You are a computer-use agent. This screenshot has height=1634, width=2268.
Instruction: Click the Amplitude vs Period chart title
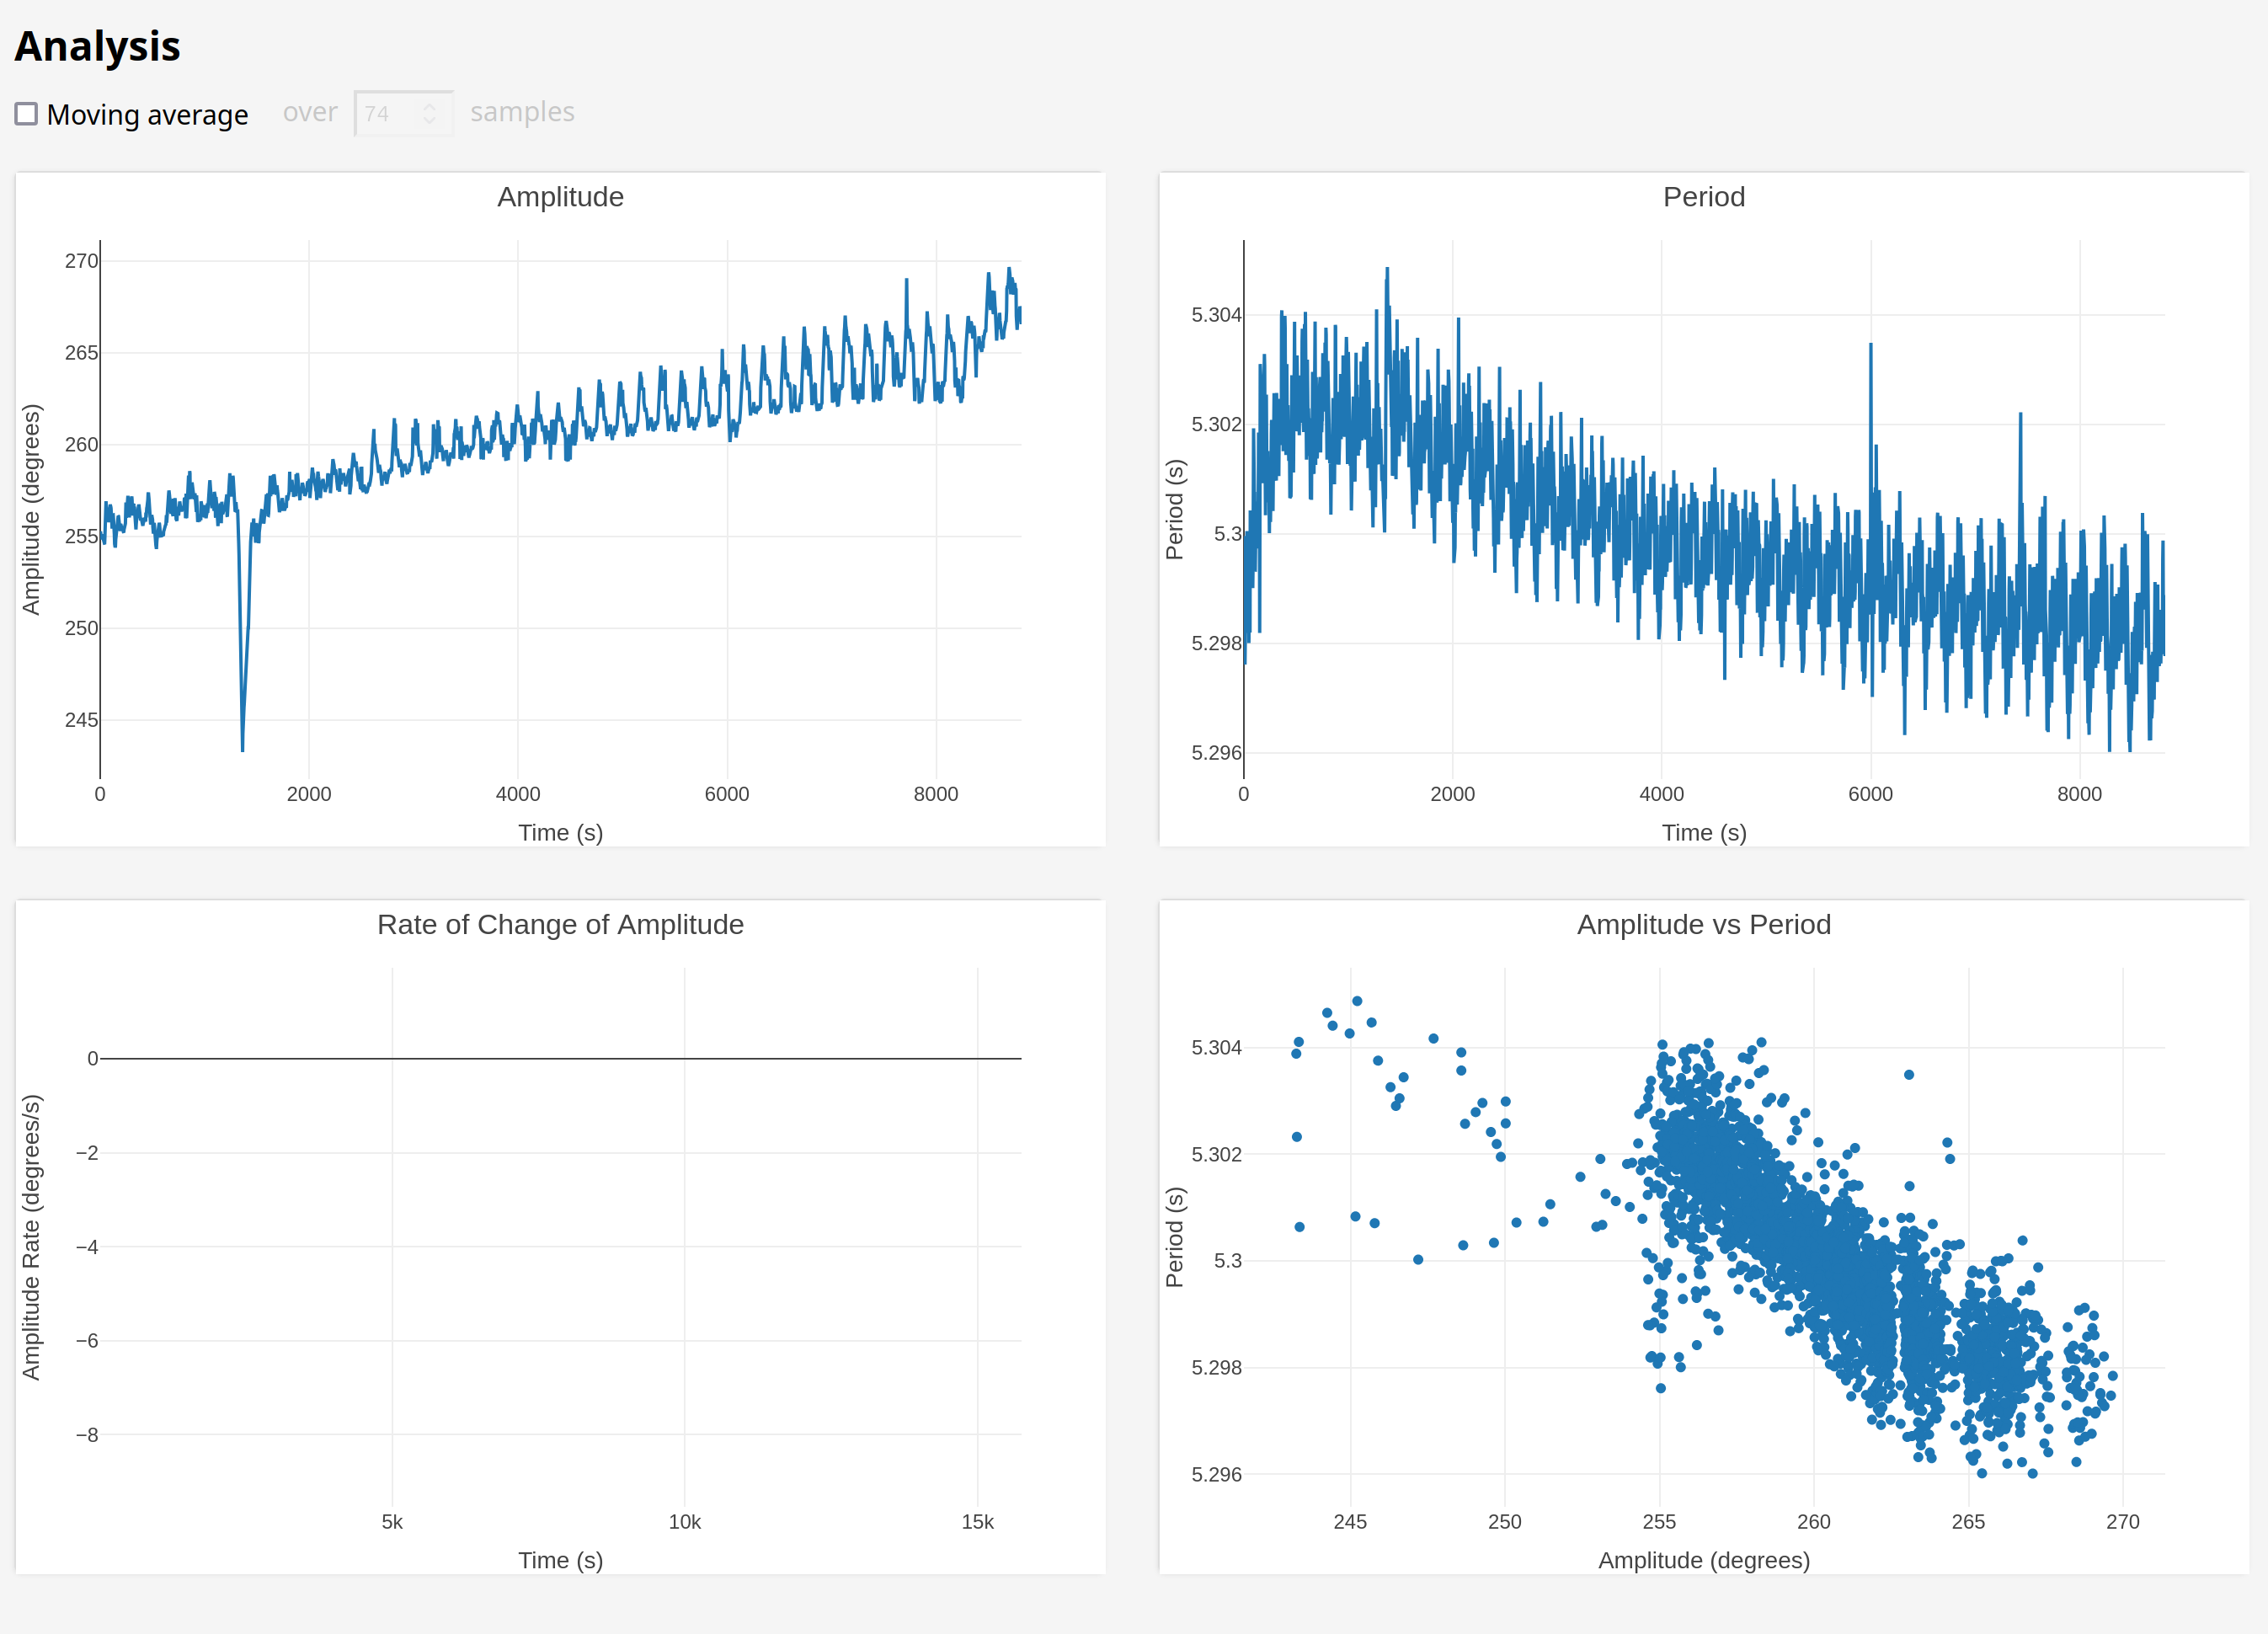(1703, 924)
